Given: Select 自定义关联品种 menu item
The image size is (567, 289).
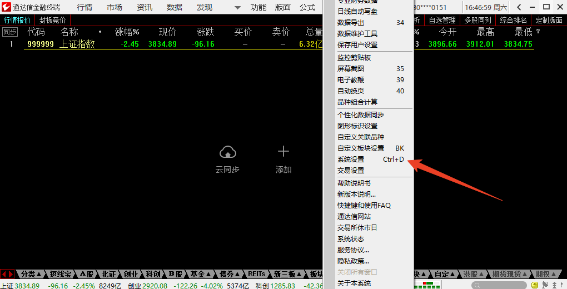Looking at the screenshot, I should [369, 137].
